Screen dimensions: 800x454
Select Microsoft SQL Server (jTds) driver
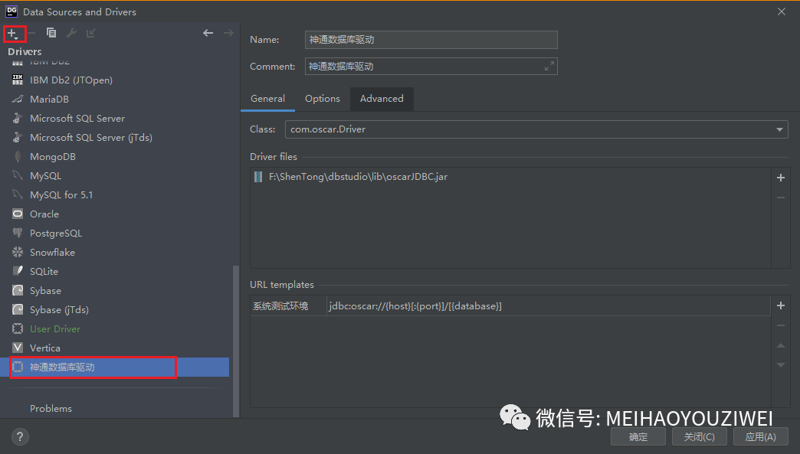[115, 138]
